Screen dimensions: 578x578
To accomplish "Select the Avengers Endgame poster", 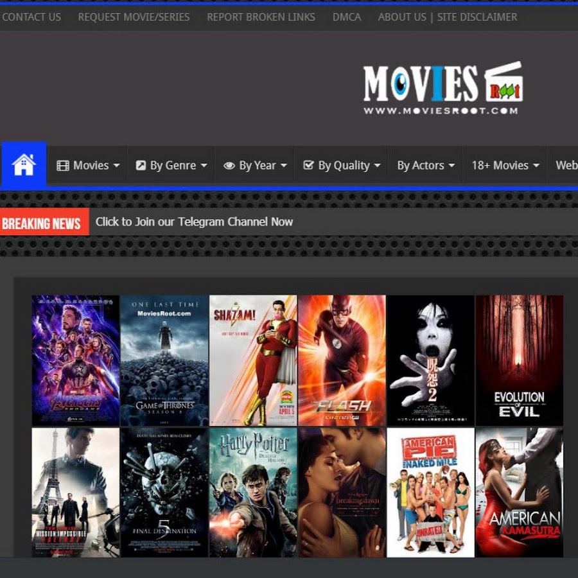I will pos(76,360).
